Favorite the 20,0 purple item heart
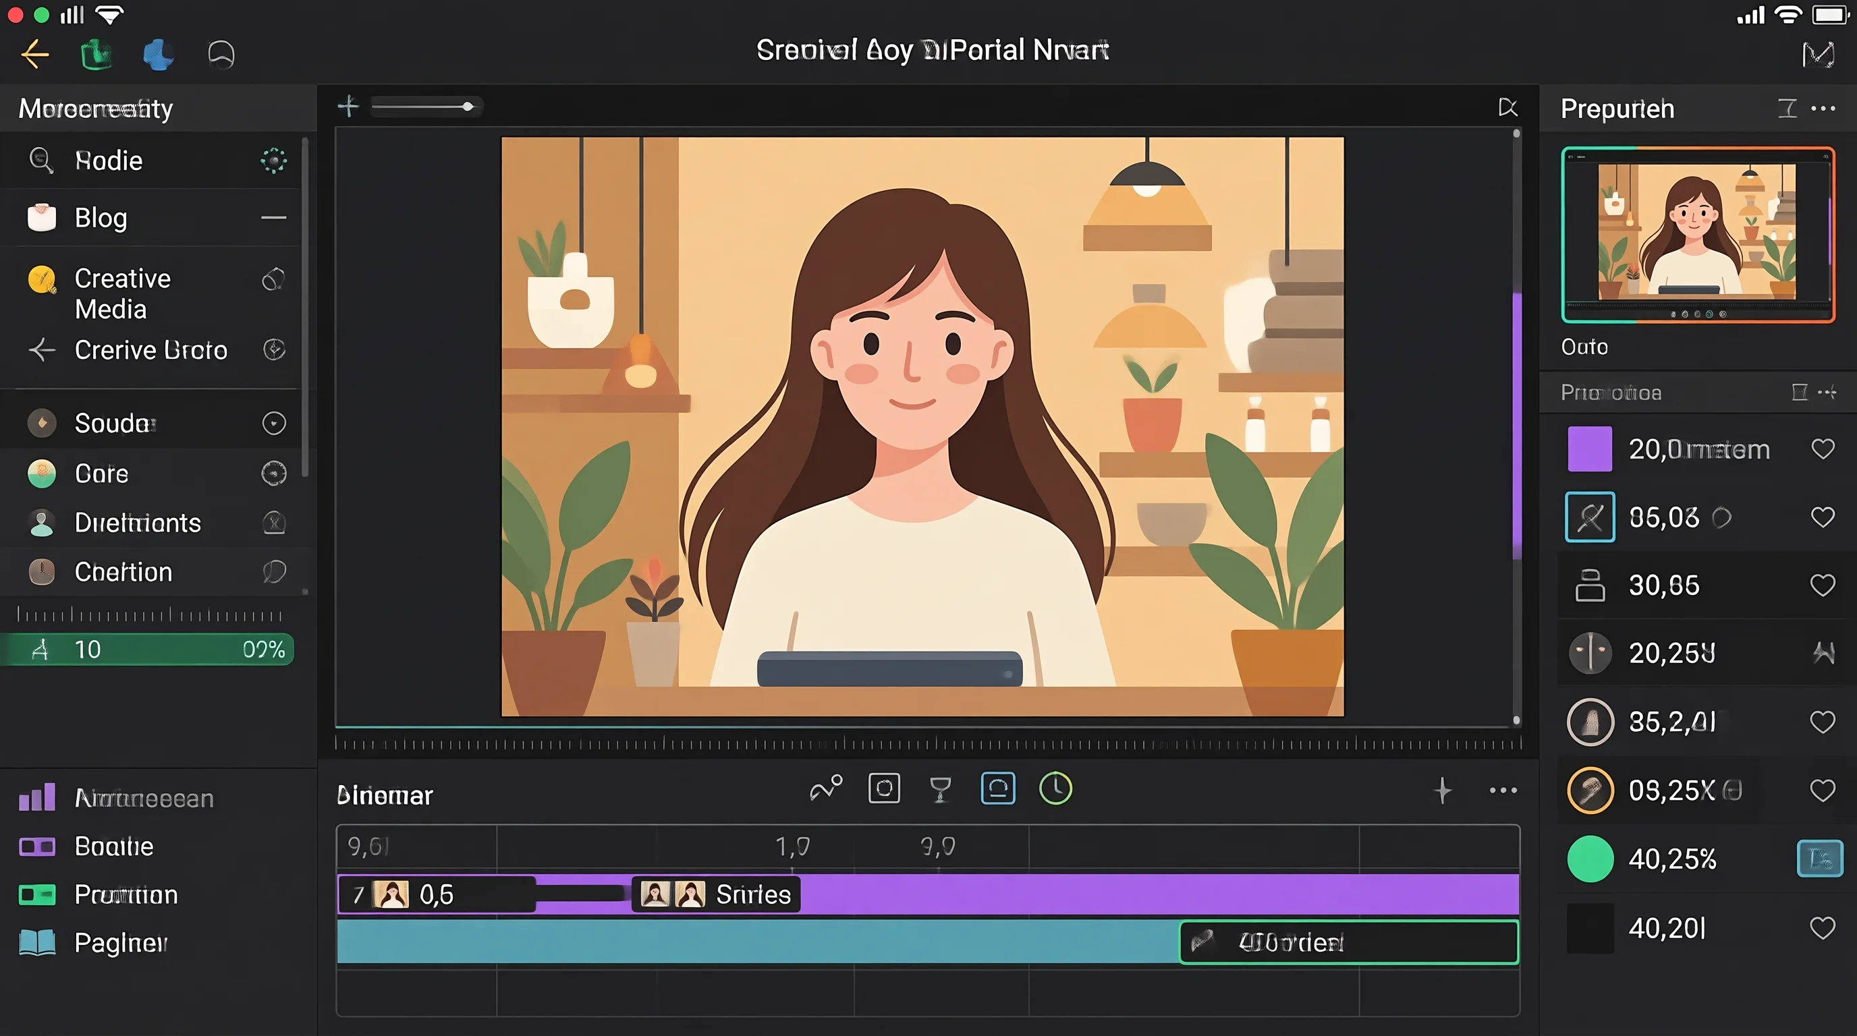Image resolution: width=1857 pixels, height=1036 pixels. click(x=1823, y=449)
